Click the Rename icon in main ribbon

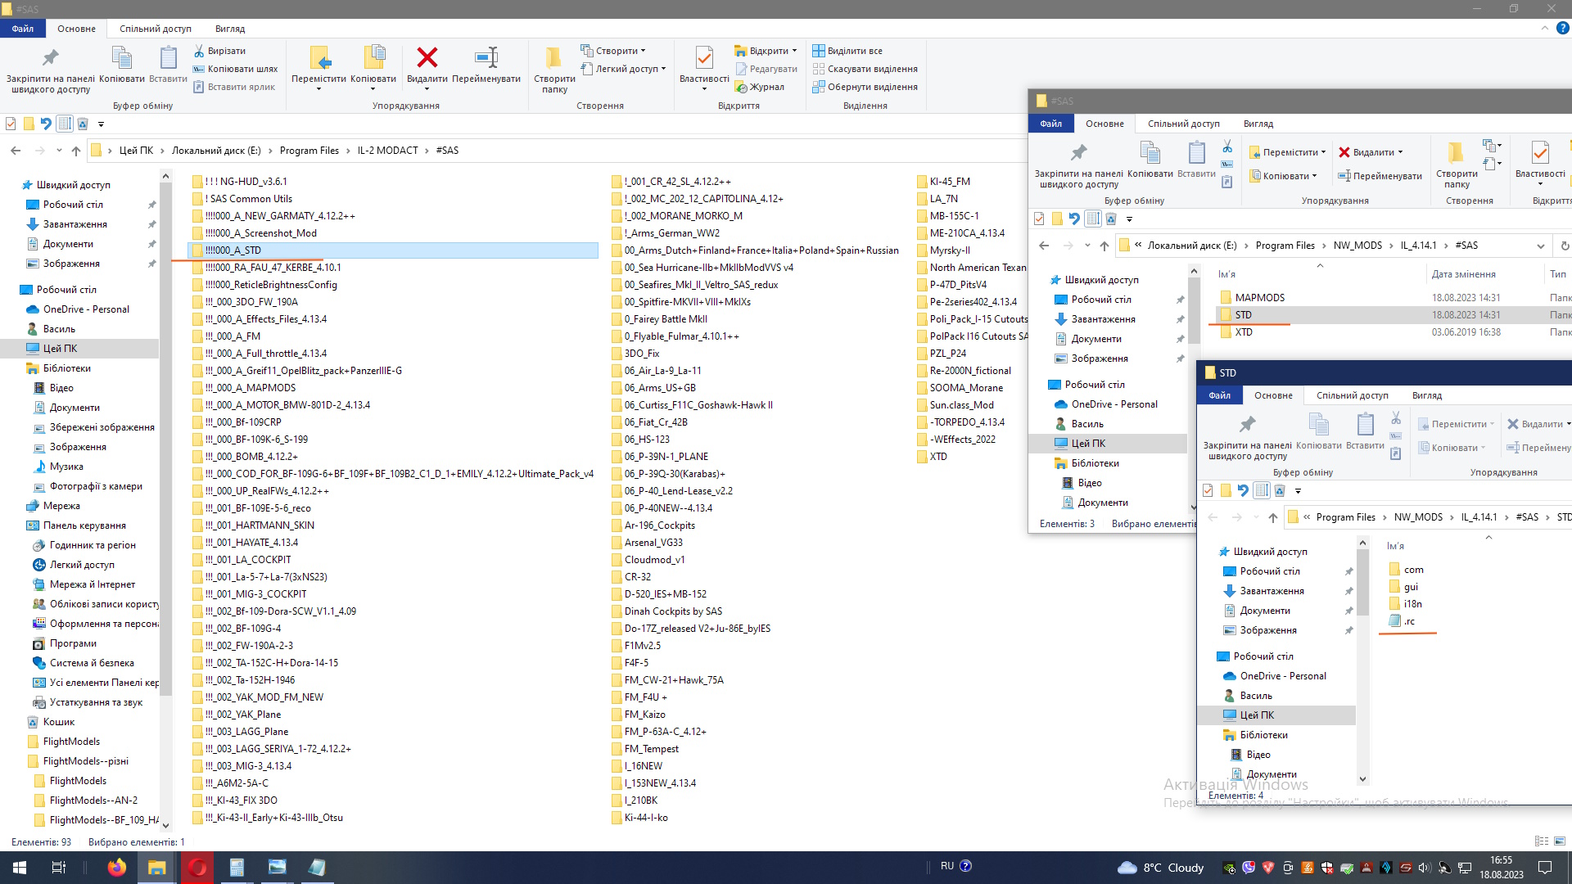[486, 58]
